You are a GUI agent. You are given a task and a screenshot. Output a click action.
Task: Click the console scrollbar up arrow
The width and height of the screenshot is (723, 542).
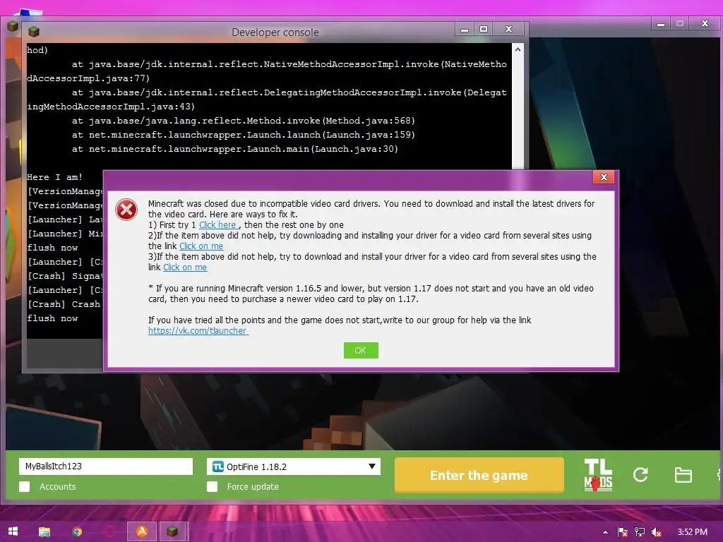point(518,49)
